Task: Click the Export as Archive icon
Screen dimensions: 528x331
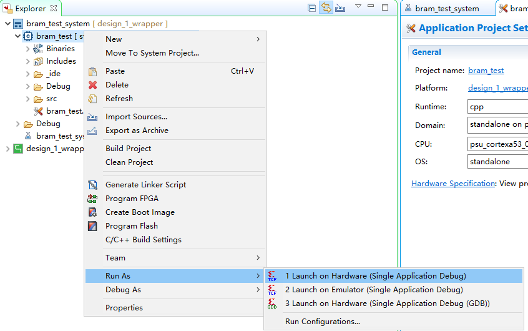Action: [92, 131]
